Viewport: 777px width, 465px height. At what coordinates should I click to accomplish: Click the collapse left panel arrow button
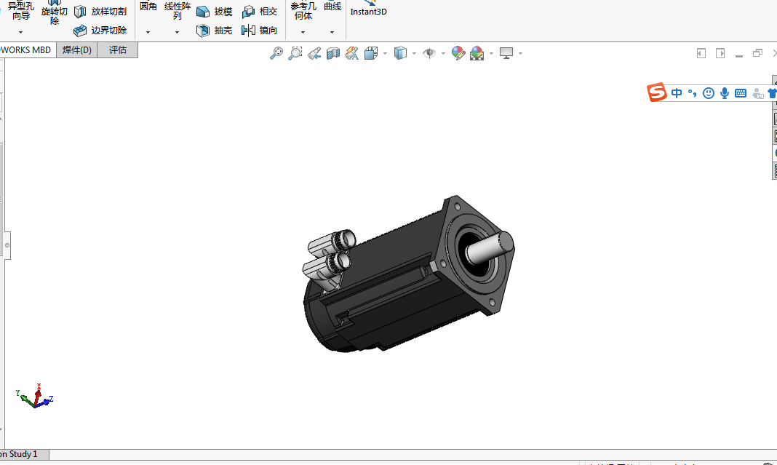point(701,53)
